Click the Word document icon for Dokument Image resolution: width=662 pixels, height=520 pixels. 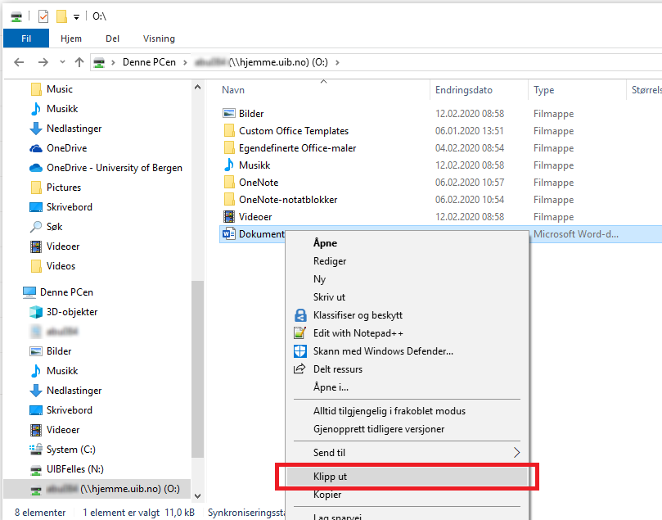coord(229,233)
